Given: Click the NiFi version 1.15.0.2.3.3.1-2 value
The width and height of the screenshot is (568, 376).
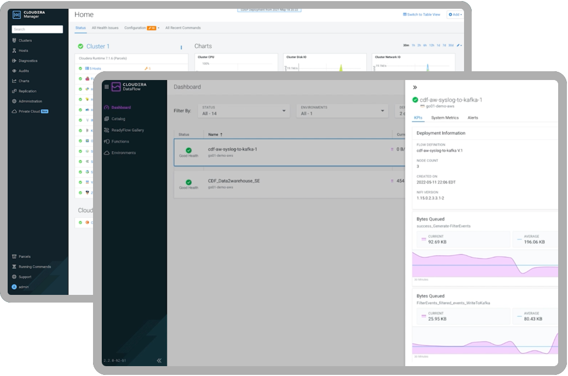Looking at the screenshot, I should tap(430, 198).
